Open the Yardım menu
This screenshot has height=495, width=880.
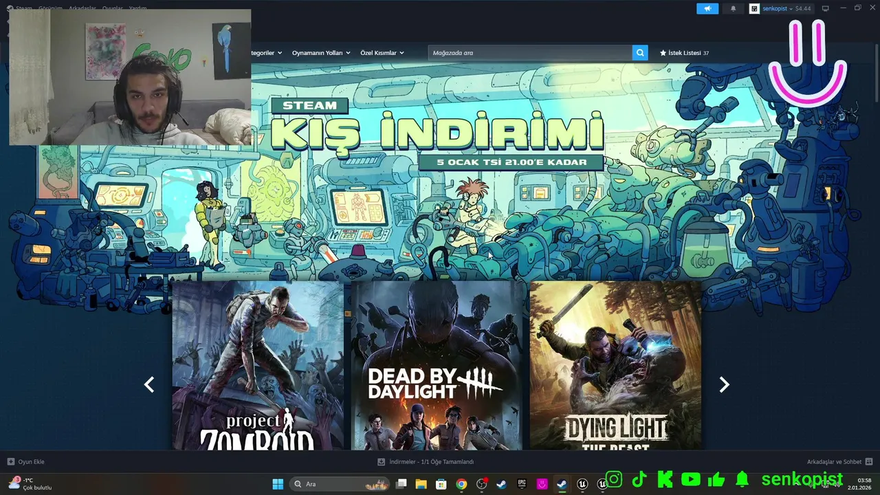point(137,8)
